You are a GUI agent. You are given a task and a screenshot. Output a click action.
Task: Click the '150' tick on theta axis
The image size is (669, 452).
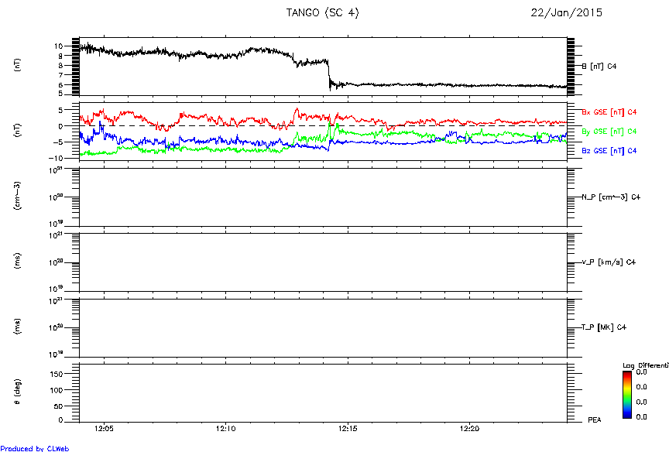point(57,374)
